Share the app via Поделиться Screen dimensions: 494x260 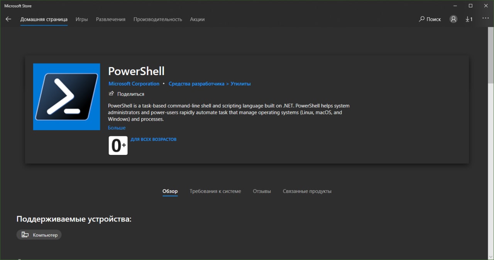pyautogui.click(x=127, y=94)
